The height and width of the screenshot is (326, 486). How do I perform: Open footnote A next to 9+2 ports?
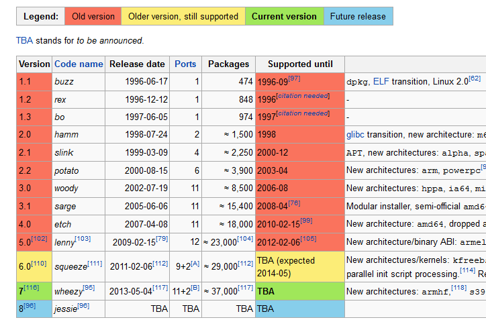(195, 264)
